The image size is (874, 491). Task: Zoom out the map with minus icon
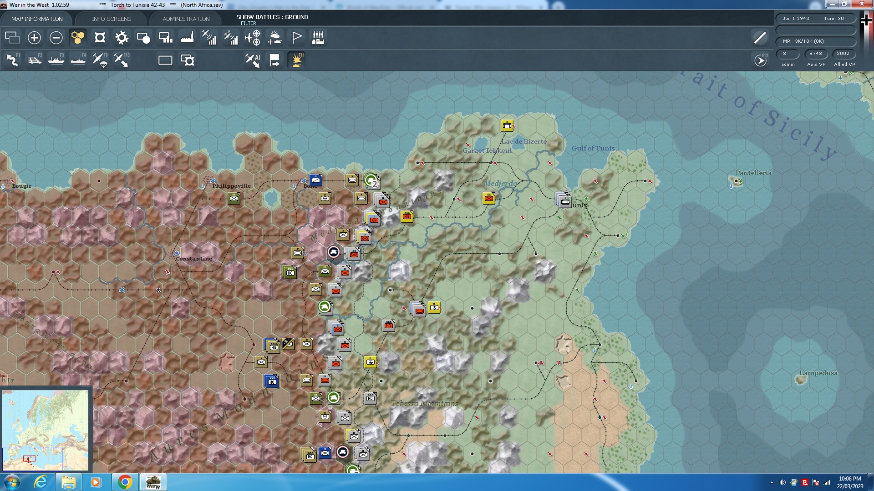pos(56,38)
